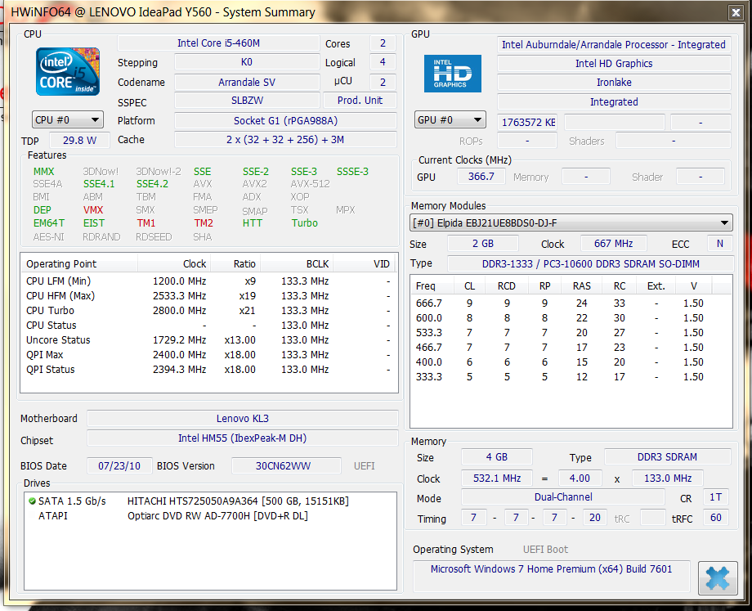The image size is (752, 611).
Task: Select the Uncore Status row
Action: pyautogui.click(x=209, y=339)
